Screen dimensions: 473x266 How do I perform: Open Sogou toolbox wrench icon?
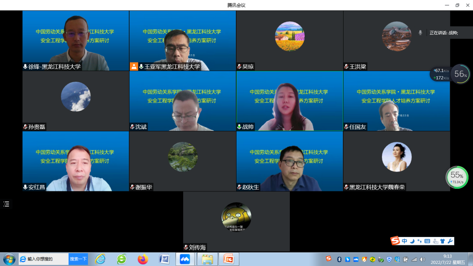(x=450, y=241)
